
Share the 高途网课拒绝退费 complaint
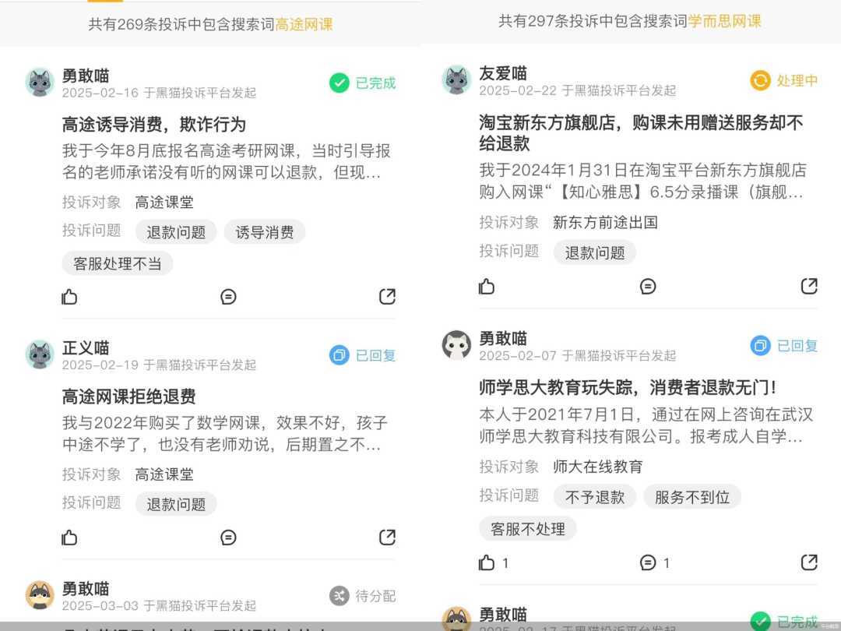387,537
